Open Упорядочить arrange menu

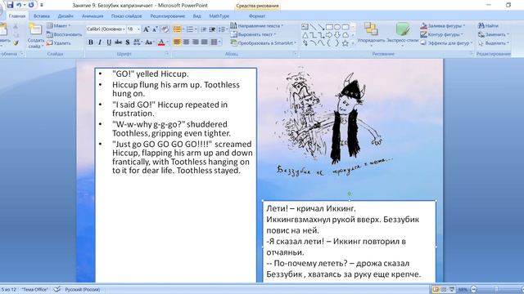371,33
